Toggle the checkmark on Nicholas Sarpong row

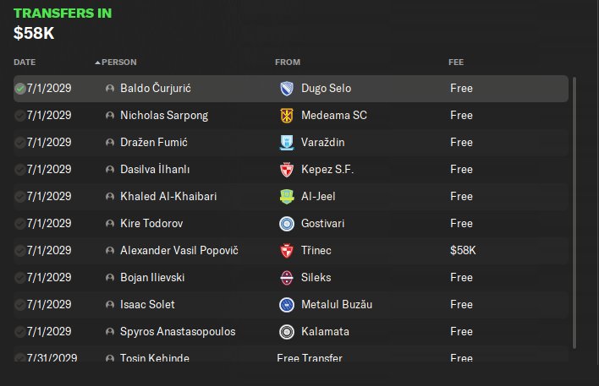(19, 116)
